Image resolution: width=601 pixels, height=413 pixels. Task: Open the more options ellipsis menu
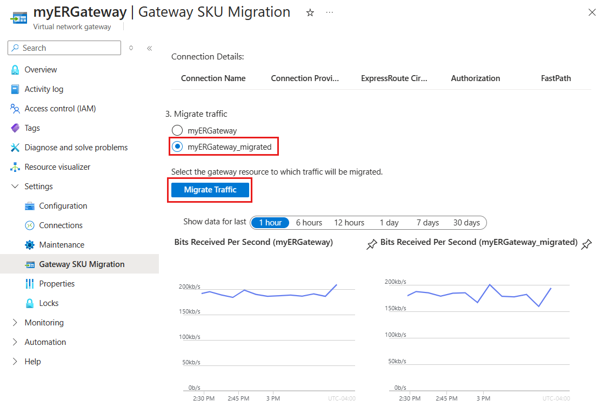tap(330, 12)
